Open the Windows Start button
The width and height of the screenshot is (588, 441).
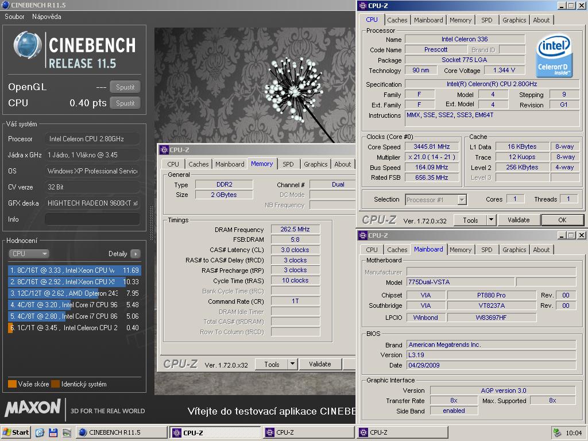pyautogui.click(x=16, y=432)
